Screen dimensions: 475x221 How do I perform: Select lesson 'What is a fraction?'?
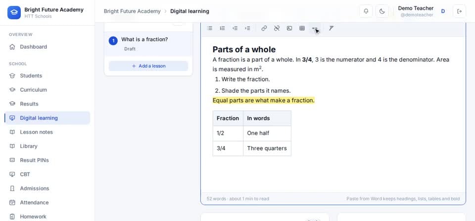[148, 44]
